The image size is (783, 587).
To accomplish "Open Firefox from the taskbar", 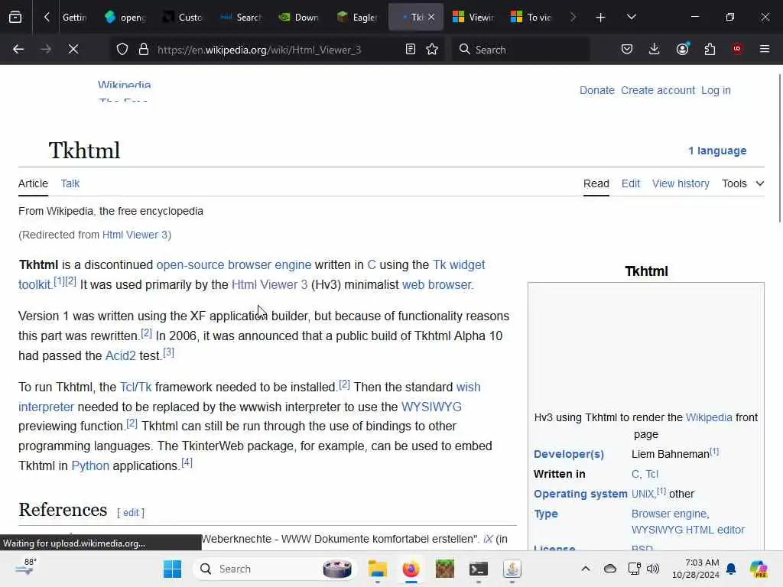I will pyautogui.click(x=411, y=569).
